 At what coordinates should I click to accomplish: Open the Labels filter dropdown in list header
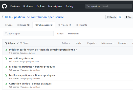point(79,43)
